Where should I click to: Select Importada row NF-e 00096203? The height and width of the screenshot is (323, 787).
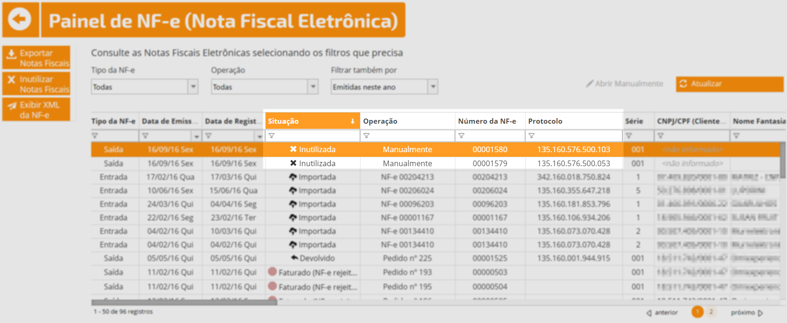[x=435, y=204]
